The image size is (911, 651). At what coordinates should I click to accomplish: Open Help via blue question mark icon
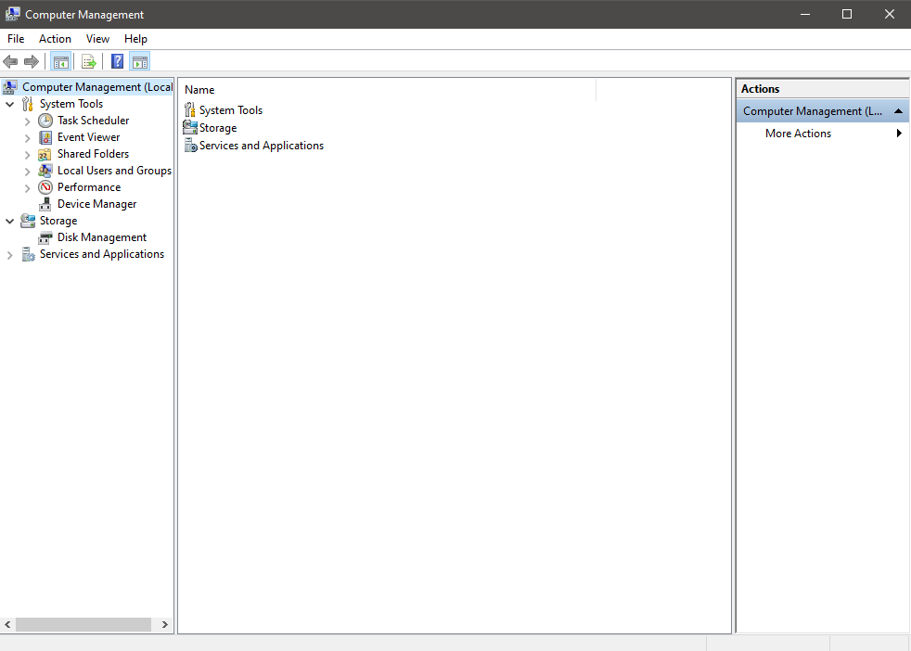click(118, 61)
